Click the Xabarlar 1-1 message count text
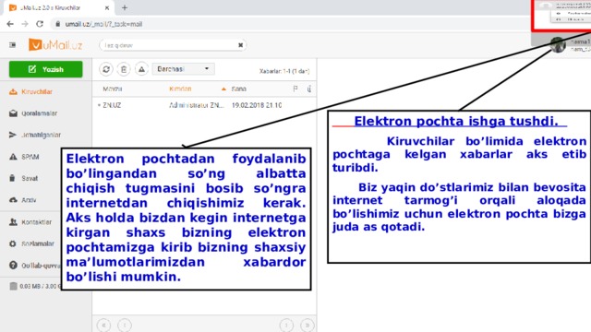 tap(284, 71)
